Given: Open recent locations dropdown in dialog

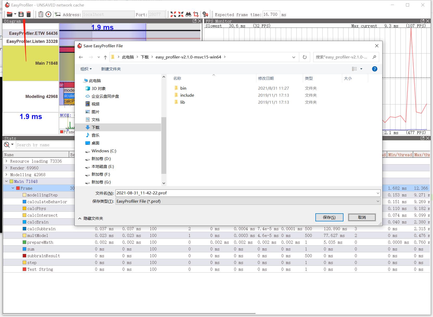Looking at the screenshot, I should pyautogui.click(x=99, y=57).
